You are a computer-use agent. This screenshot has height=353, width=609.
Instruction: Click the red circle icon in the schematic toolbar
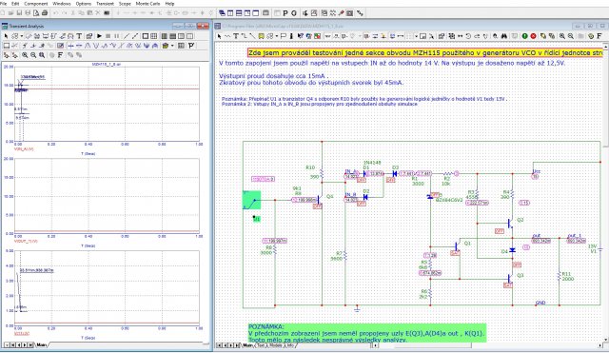533,36
